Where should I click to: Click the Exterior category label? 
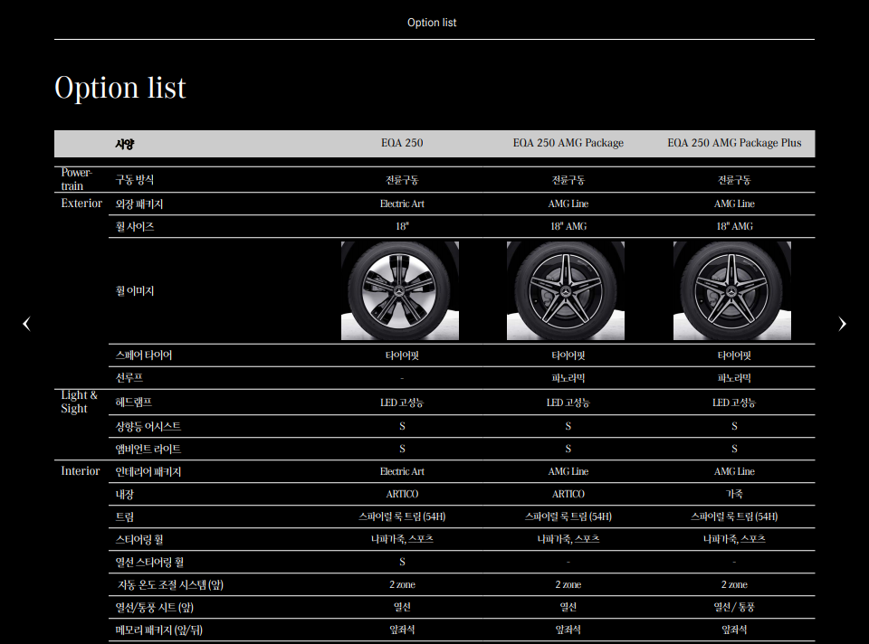(81, 204)
